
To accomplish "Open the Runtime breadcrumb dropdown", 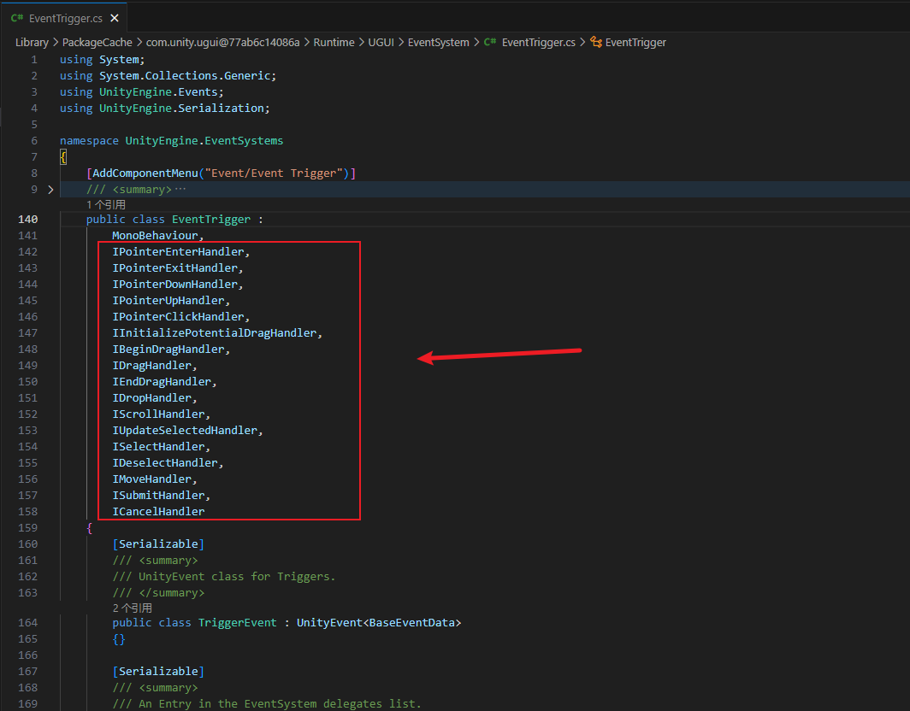I will (x=334, y=42).
